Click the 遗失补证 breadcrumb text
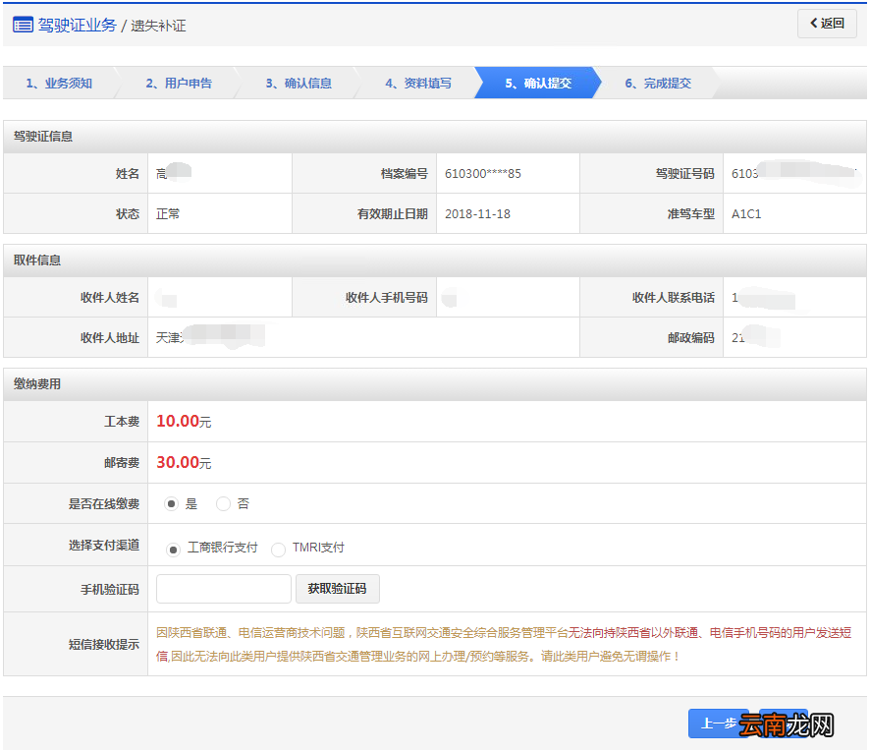 click(x=158, y=26)
